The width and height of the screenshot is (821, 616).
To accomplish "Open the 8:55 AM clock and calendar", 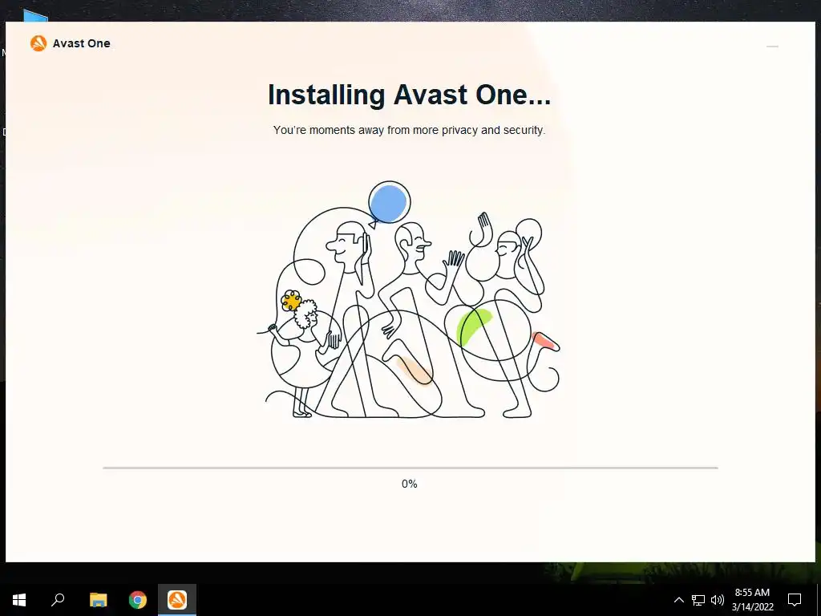I will (752, 600).
